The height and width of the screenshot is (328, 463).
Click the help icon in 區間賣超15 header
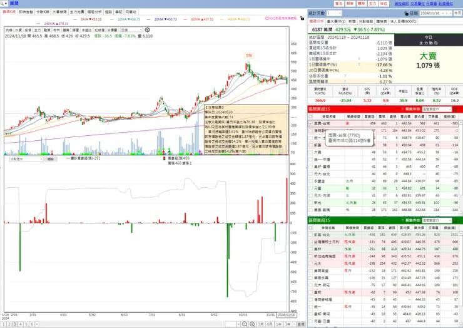tap(402, 220)
